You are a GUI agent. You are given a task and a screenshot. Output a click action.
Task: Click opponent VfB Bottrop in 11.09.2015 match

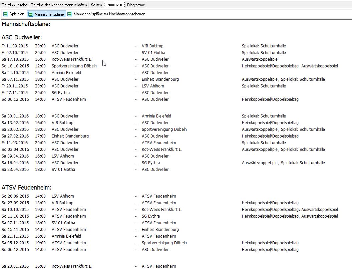click(x=152, y=46)
